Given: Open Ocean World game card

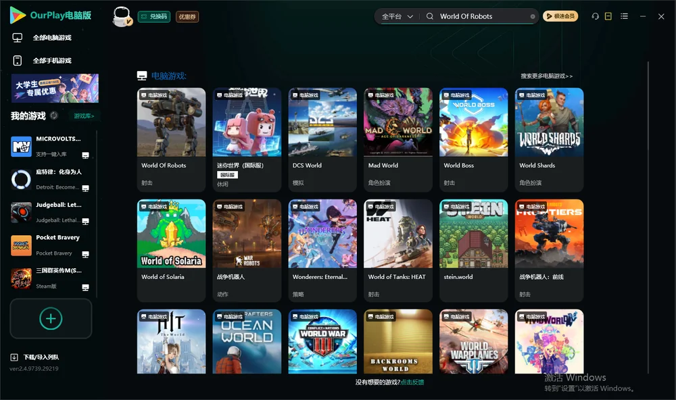Looking at the screenshot, I should pos(247,341).
